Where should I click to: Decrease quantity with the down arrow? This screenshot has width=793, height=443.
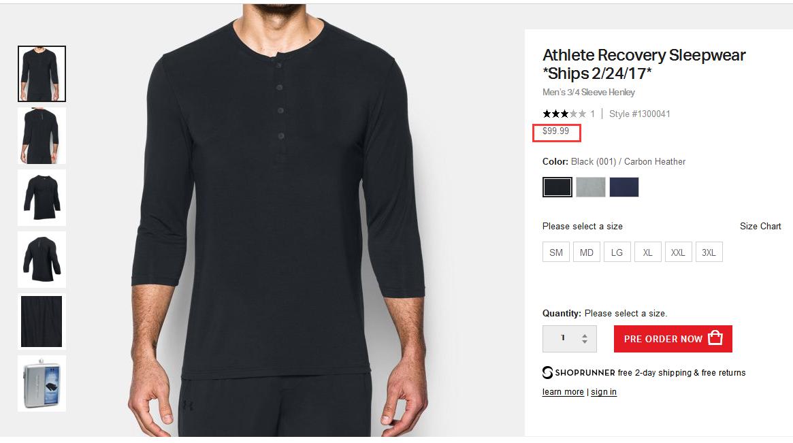(x=585, y=342)
